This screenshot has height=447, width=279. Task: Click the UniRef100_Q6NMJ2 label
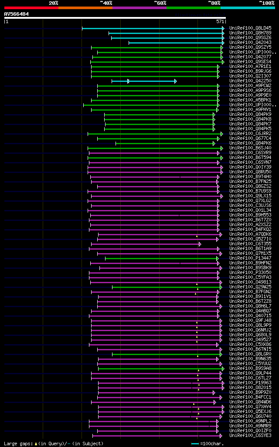click(251, 330)
